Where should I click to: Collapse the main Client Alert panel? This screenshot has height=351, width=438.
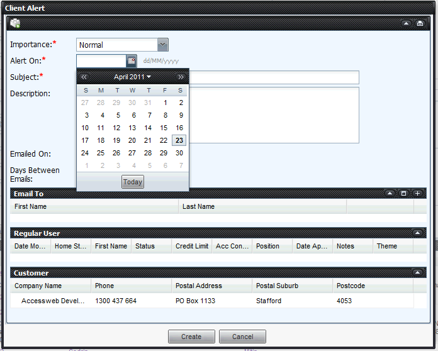[x=406, y=23]
